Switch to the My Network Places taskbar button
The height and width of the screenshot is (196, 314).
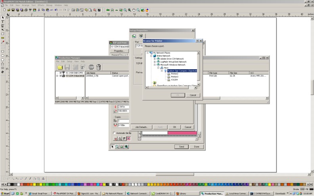coord(113,194)
